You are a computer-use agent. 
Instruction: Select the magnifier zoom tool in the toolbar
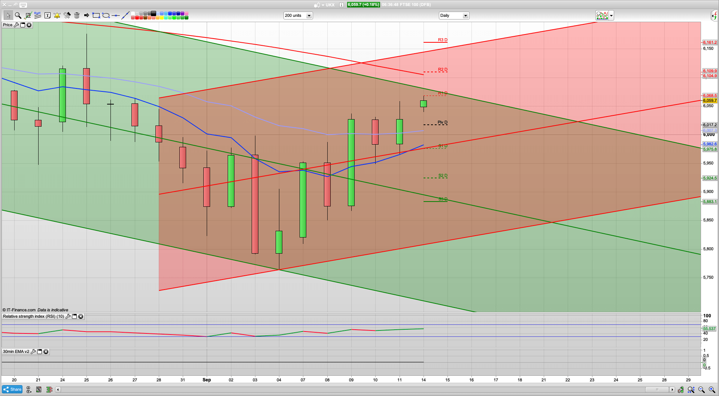click(x=18, y=15)
